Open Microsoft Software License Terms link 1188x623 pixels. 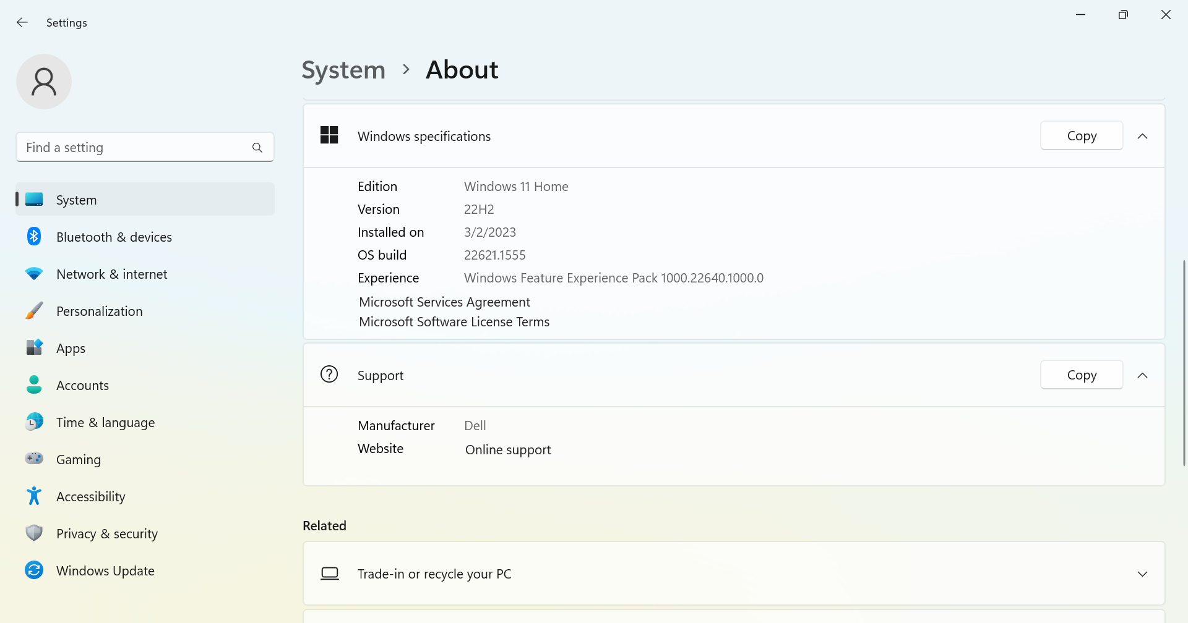pos(454,321)
